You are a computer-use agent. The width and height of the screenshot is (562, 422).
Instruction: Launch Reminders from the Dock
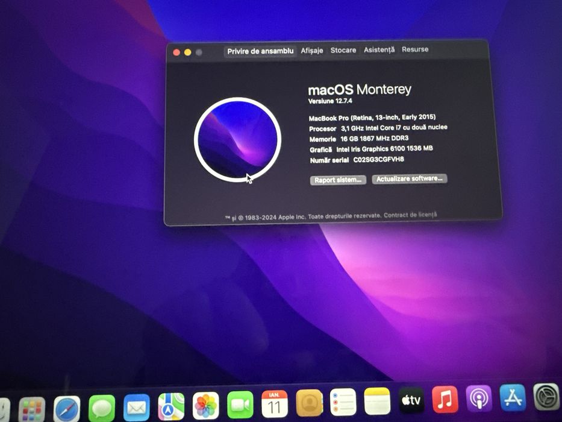(343, 402)
